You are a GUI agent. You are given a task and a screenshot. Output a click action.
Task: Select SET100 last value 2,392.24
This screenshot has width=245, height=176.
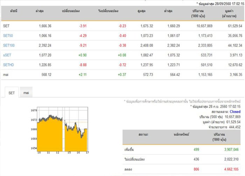click(45, 45)
